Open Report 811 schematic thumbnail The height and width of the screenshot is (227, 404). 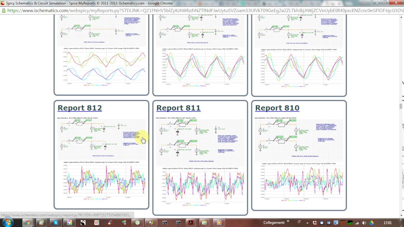(200, 141)
